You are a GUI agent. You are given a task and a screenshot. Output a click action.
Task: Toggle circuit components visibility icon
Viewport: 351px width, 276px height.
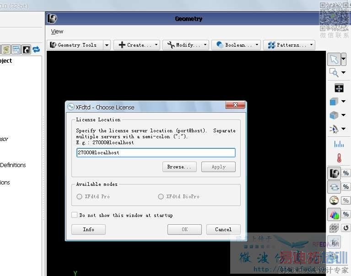(334, 187)
